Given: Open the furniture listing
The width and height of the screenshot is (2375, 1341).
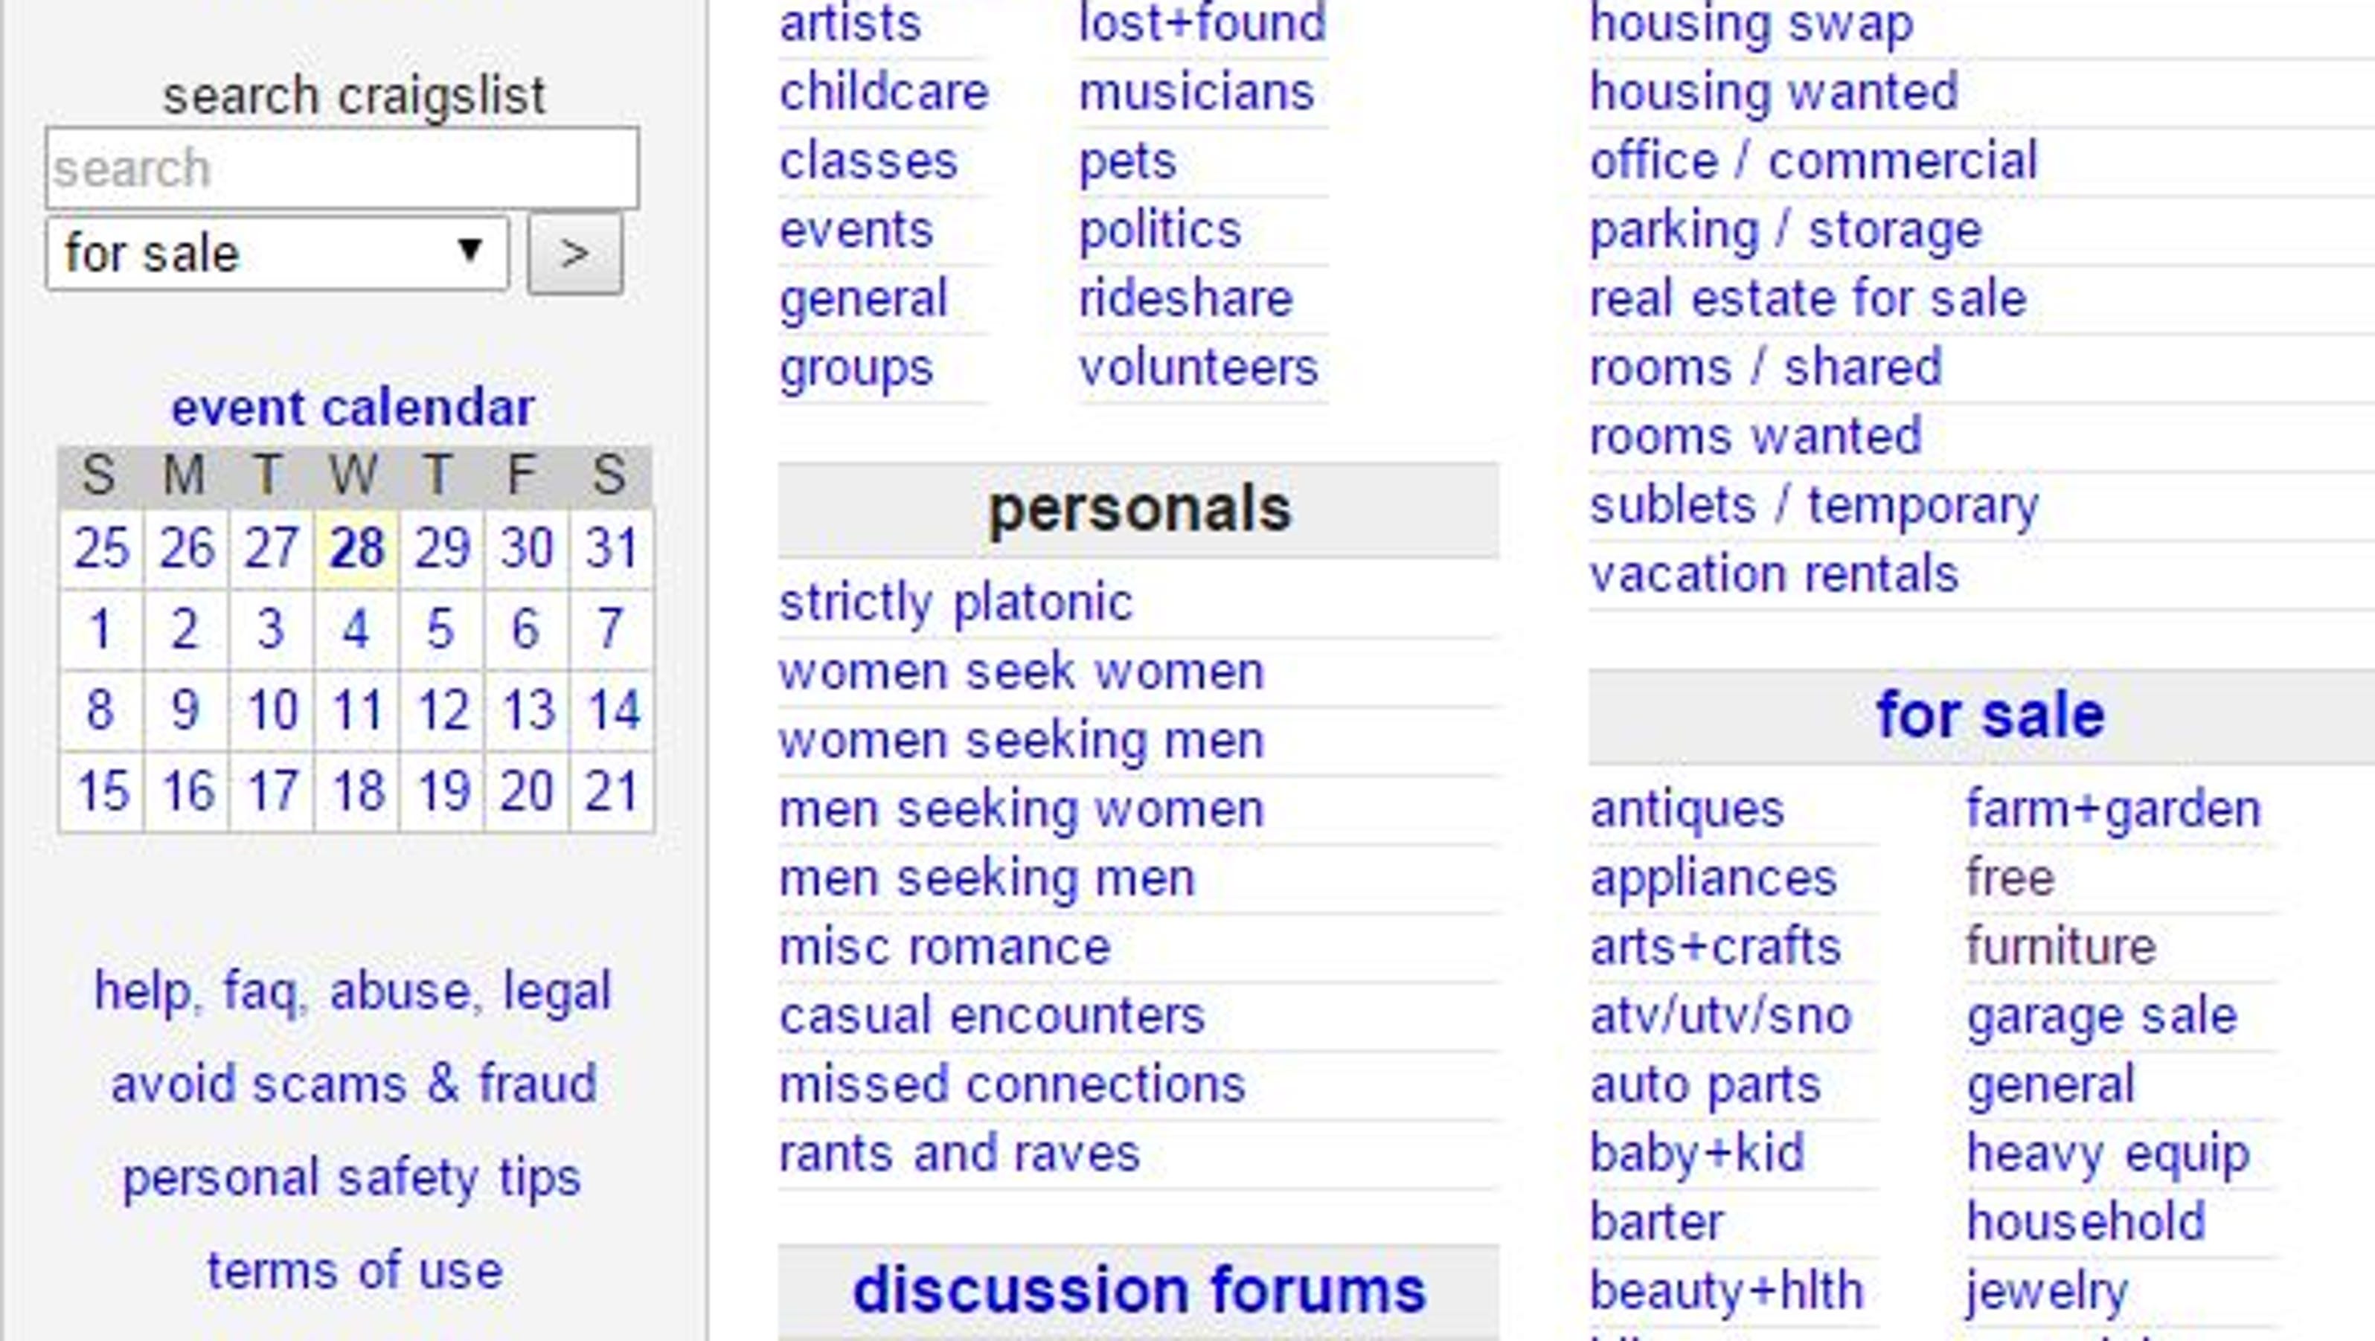Looking at the screenshot, I should click(2060, 948).
